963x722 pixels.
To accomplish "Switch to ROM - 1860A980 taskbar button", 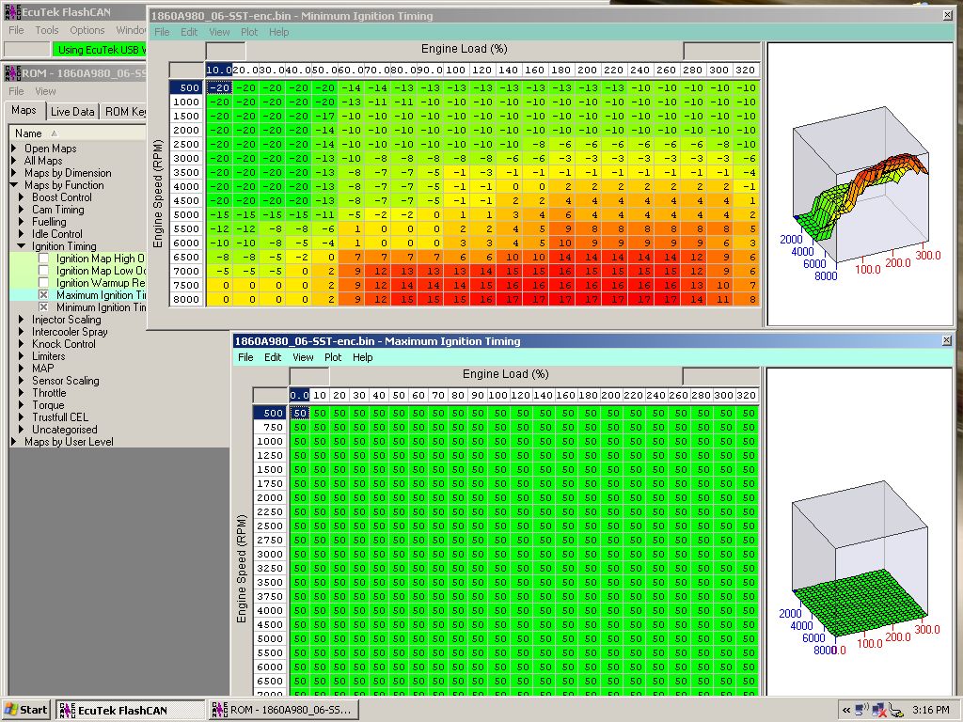I will click(283, 711).
